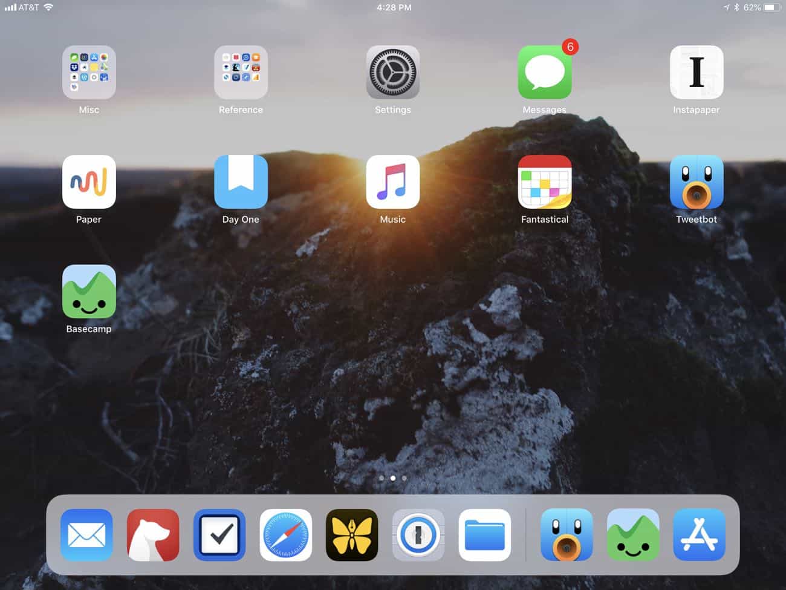Image resolution: width=786 pixels, height=590 pixels.
Task: Go to first home screen page dot
Action: tap(382, 478)
